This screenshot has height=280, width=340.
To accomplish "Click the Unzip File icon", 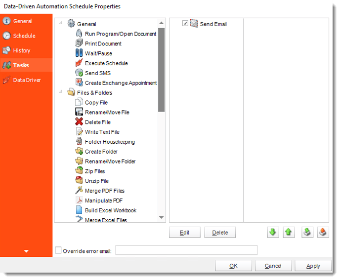I will tap(79, 180).
